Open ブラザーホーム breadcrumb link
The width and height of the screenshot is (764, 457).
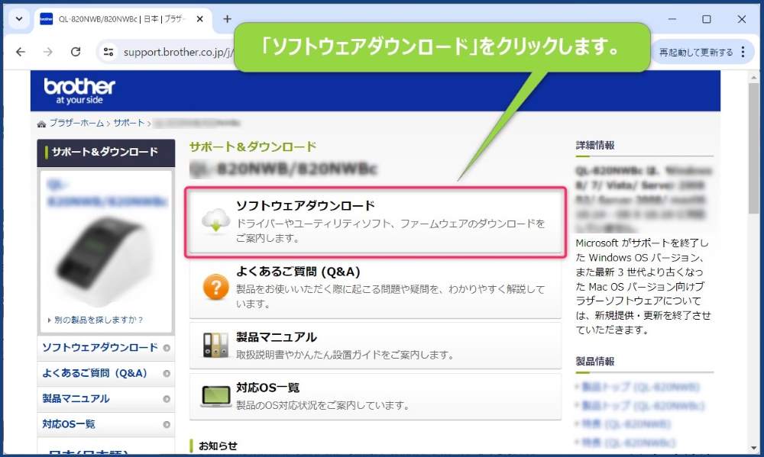pyautogui.click(x=76, y=123)
